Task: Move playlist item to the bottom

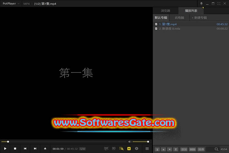Action: point(176,149)
